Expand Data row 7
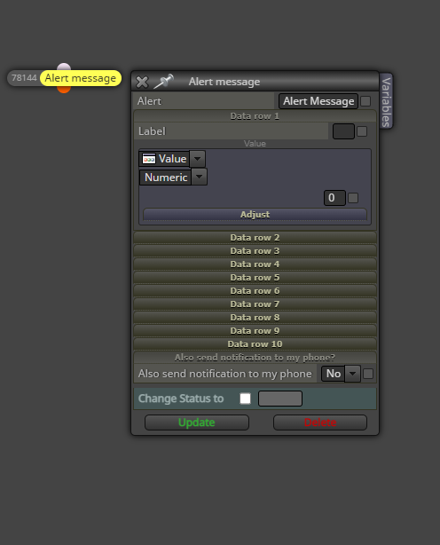The height and width of the screenshot is (545, 440). coord(255,304)
